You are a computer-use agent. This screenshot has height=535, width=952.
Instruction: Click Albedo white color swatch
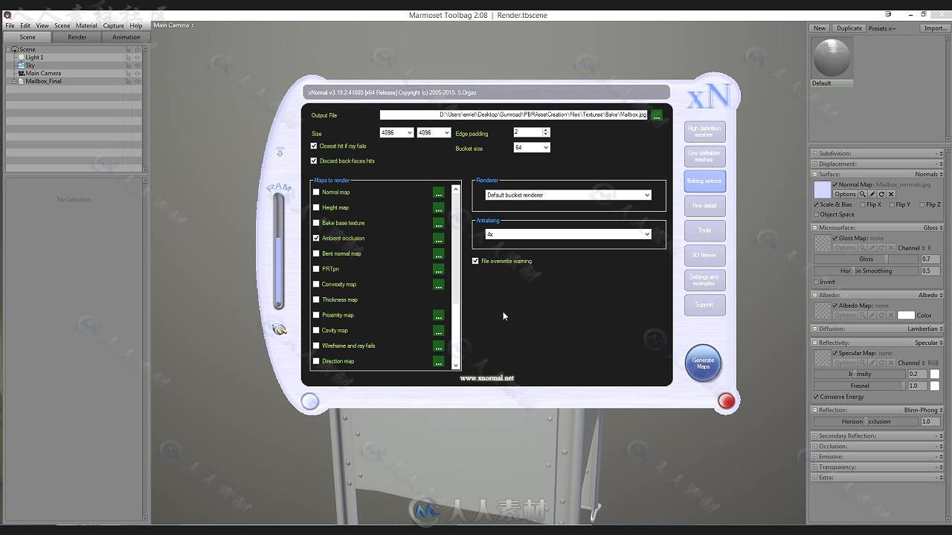(x=905, y=315)
